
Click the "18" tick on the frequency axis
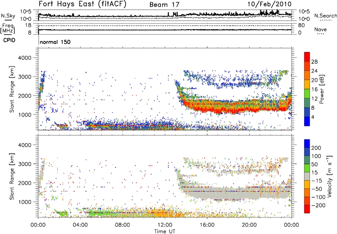28,25
